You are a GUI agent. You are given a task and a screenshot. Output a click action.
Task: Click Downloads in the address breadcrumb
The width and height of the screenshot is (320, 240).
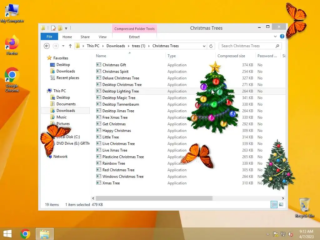pos(116,46)
